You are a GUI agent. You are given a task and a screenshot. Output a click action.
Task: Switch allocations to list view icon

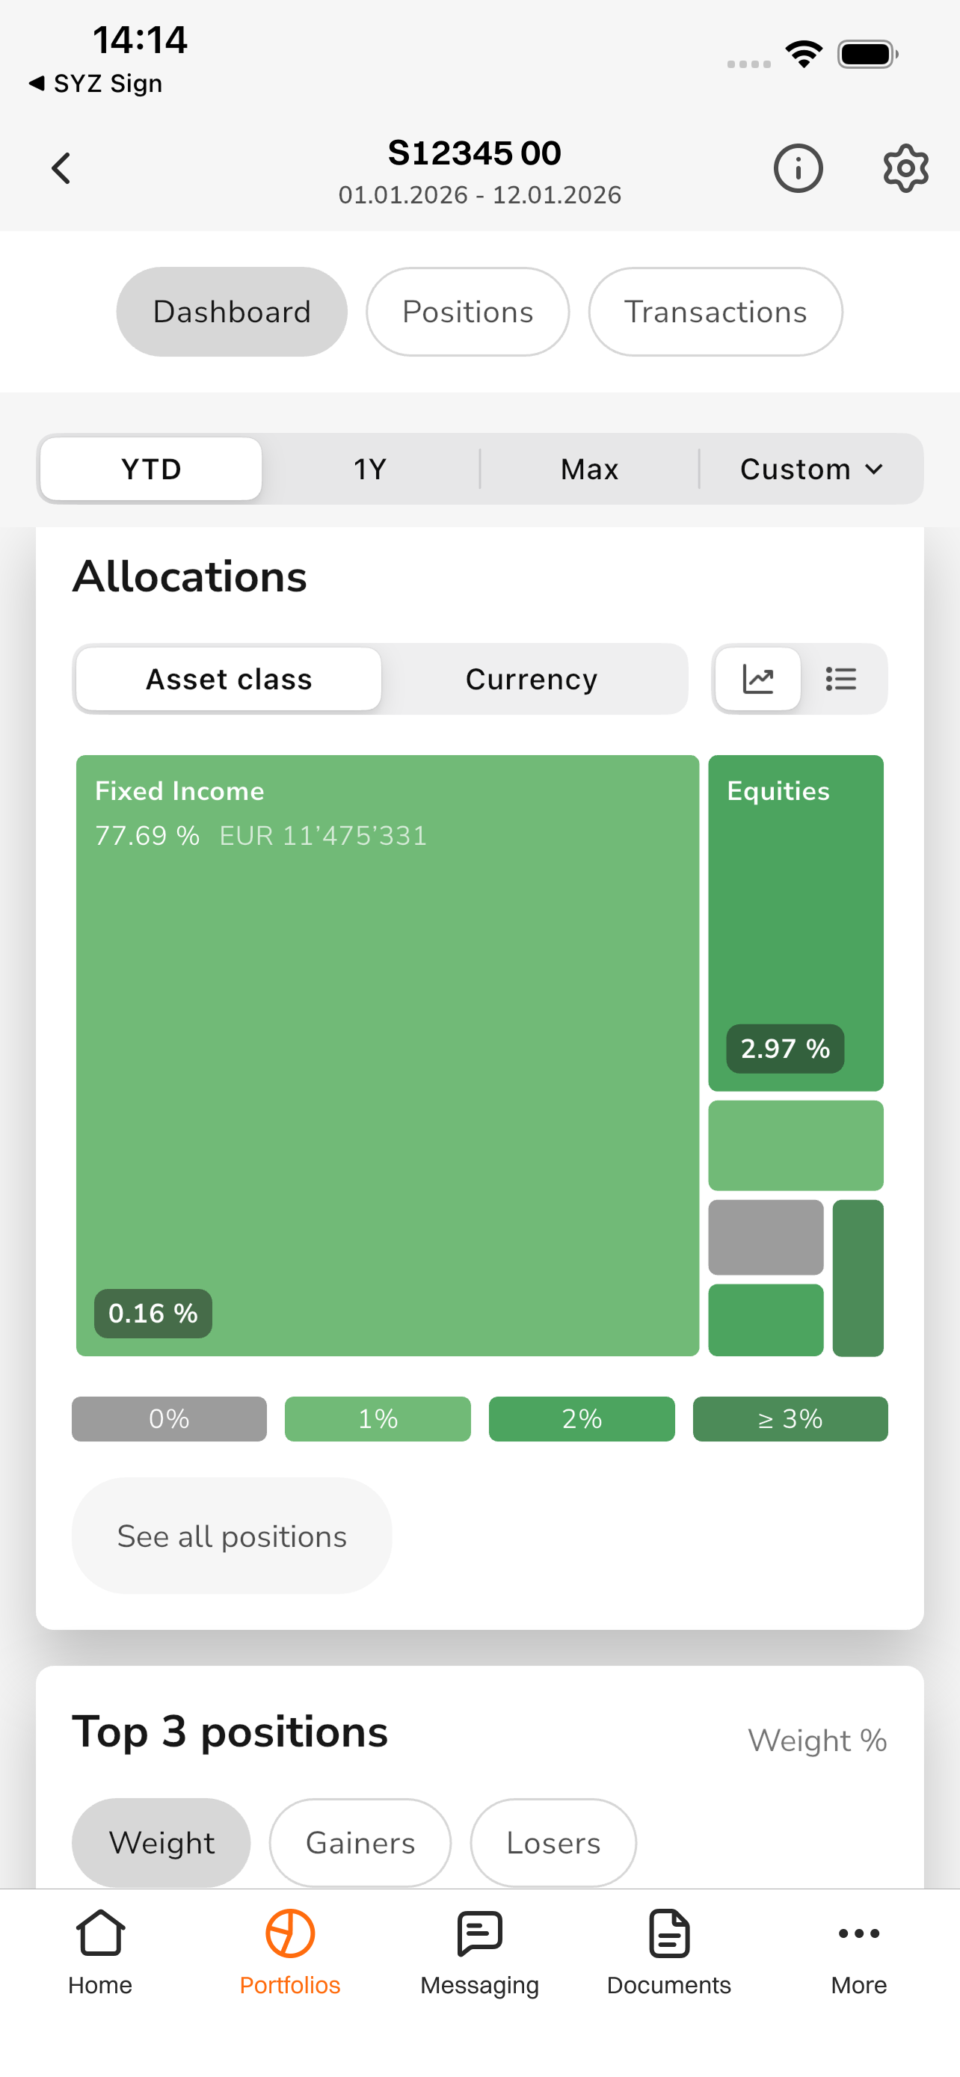(842, 679)
